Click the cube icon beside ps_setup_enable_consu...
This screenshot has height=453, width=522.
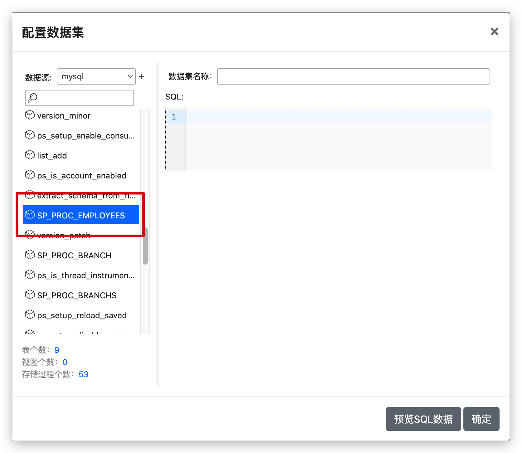pos(30,135)
